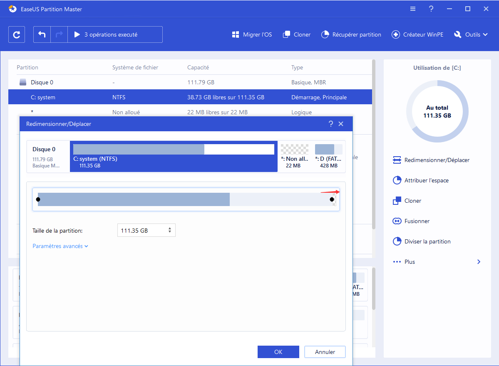
Task: Click the refresh icon in the toolbar
Action: click(x=17, y=34)
